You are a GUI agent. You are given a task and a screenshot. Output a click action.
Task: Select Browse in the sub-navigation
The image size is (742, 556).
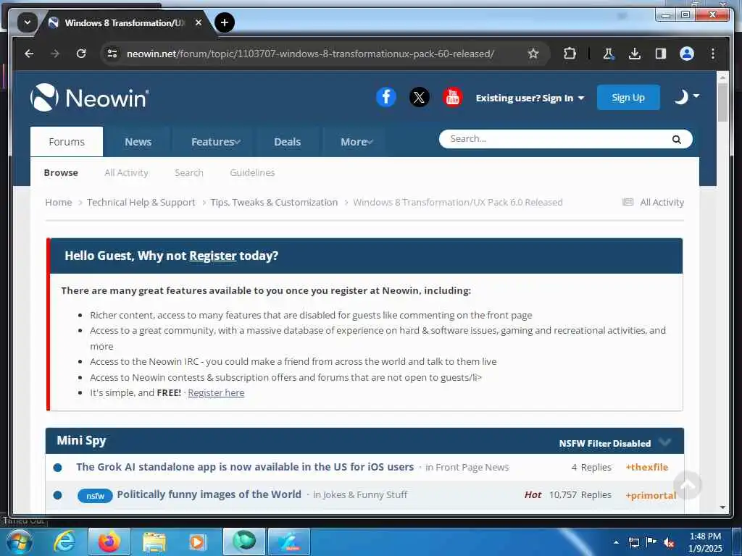pos(61,172)
